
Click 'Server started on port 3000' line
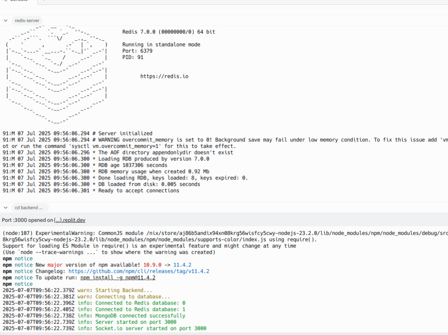point(90,322)
